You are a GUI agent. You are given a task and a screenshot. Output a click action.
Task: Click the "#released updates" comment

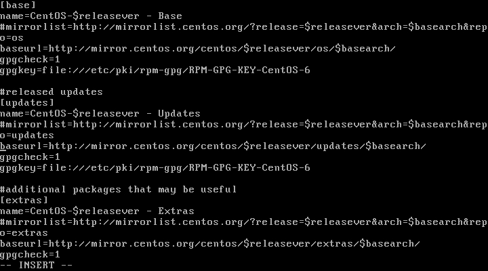click(52, 91)
